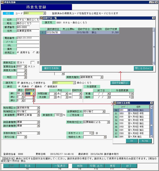
Task: Click the 終了 F12 button
Action: click(129, 166)
